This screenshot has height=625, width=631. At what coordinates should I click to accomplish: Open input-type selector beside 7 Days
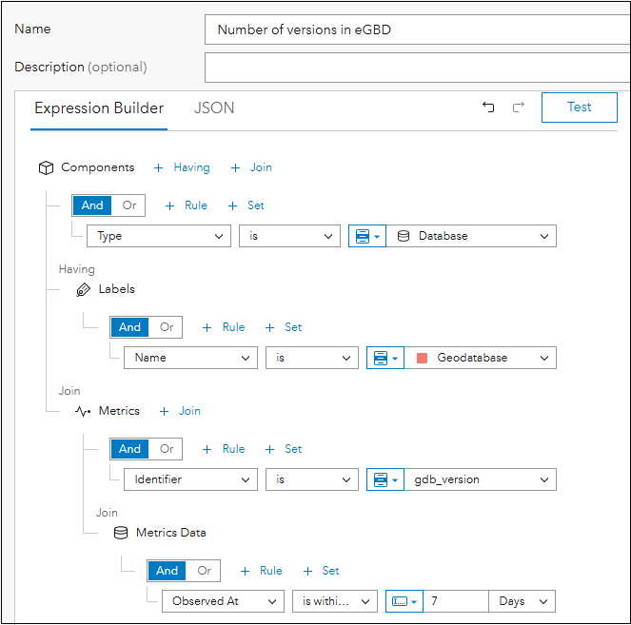coord(404,601)
